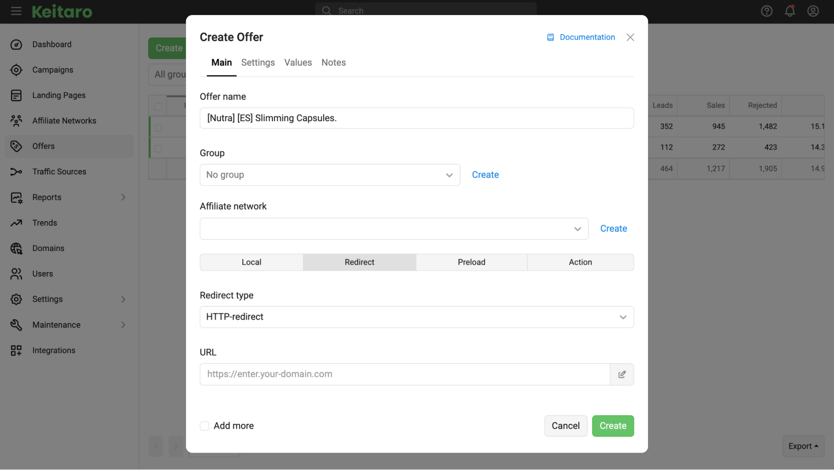Click the Trends arrow icon
The width and height of the screenshot is (834, 470).
point(16,223)
